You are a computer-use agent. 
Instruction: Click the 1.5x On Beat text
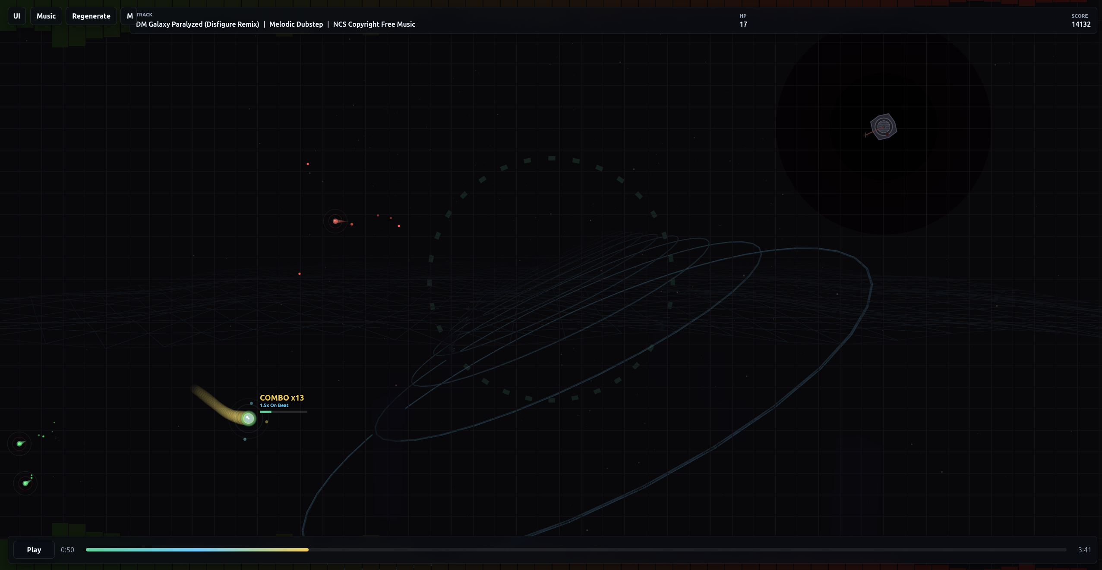pos(274,405)
